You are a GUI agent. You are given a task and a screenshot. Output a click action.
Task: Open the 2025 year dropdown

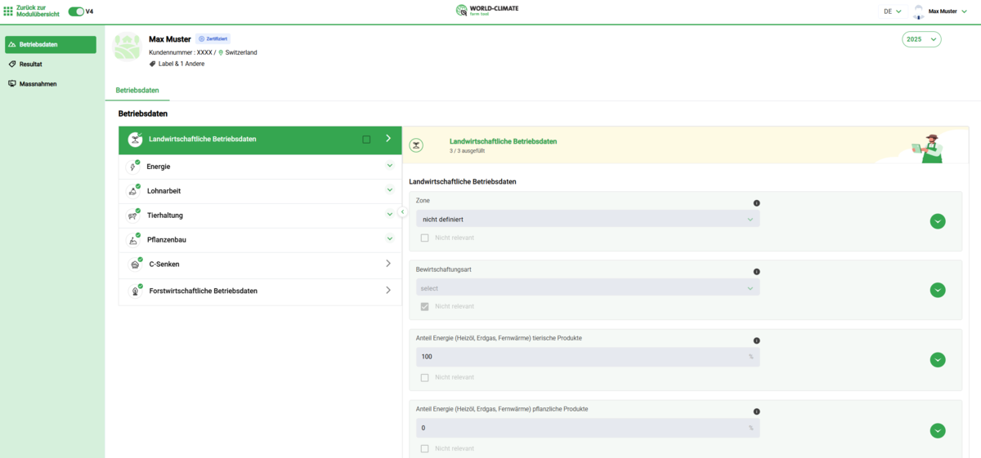coord(921,39)
